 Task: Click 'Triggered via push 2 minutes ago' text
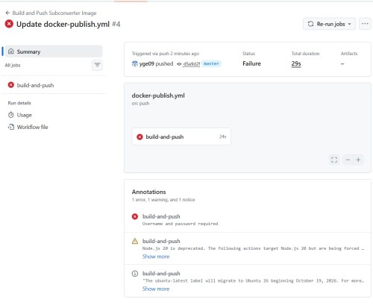tap(166, 54)
